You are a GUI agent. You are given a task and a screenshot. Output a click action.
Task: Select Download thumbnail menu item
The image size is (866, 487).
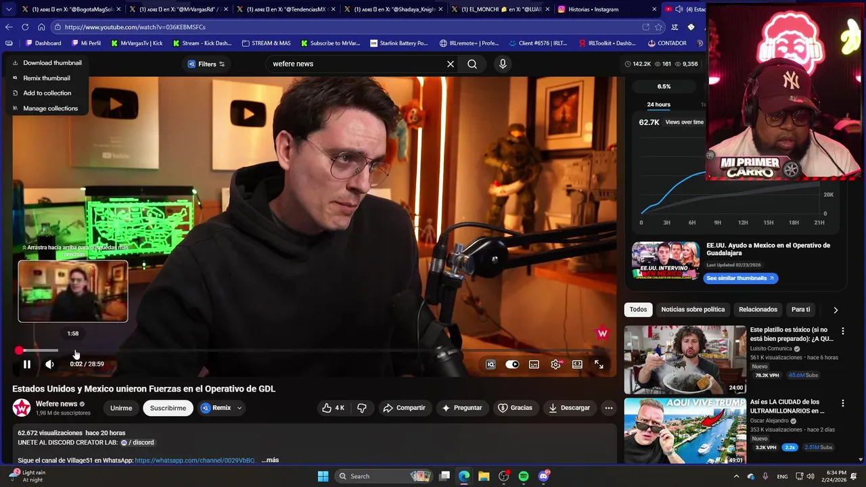[x=47, y=63]
